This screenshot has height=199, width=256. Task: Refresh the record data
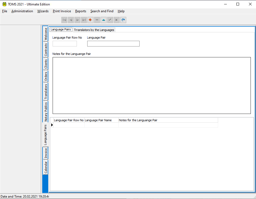(123, 20)
